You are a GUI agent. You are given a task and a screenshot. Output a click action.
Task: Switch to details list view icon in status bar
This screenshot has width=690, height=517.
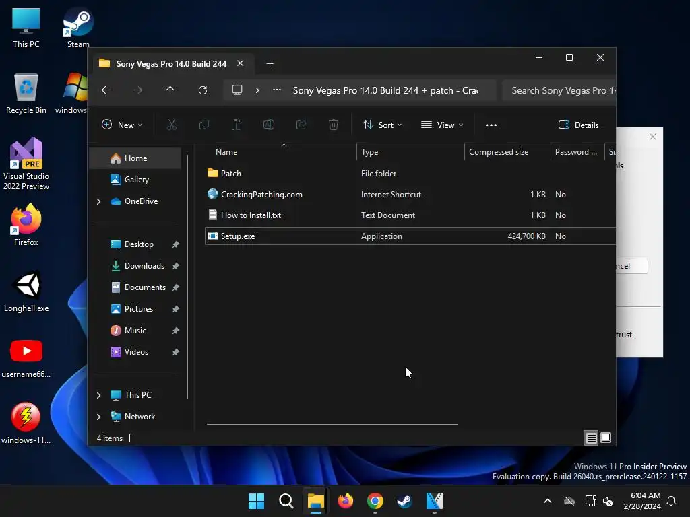pyautogui.click(x=591, y=438)
